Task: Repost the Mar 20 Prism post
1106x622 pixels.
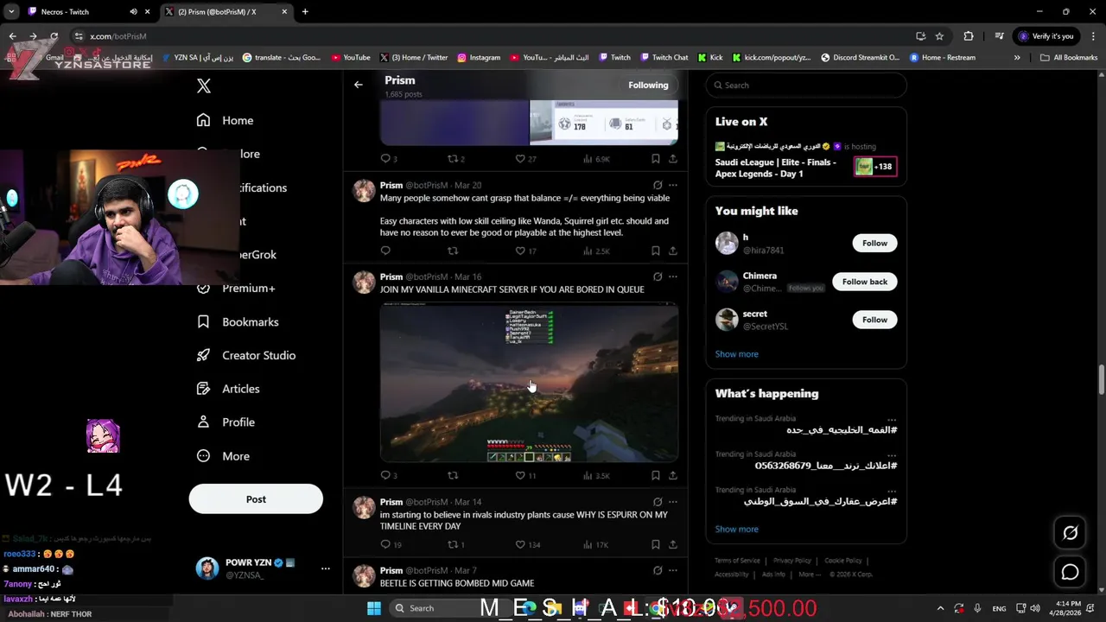Action: (x=452, y=251)
